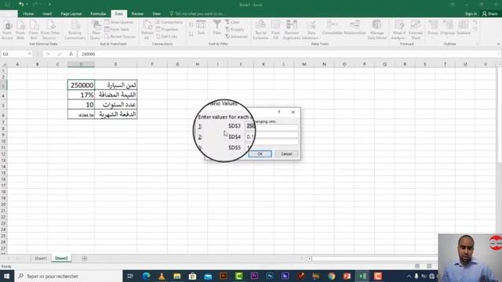Click the Insert Function fx icon
502x282 pixels.
[x=71, y=54]
